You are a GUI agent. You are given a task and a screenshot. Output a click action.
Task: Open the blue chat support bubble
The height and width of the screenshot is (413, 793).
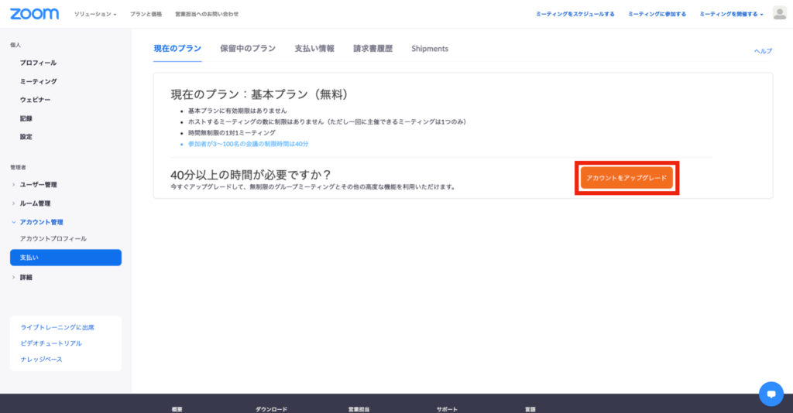(771, 394)
